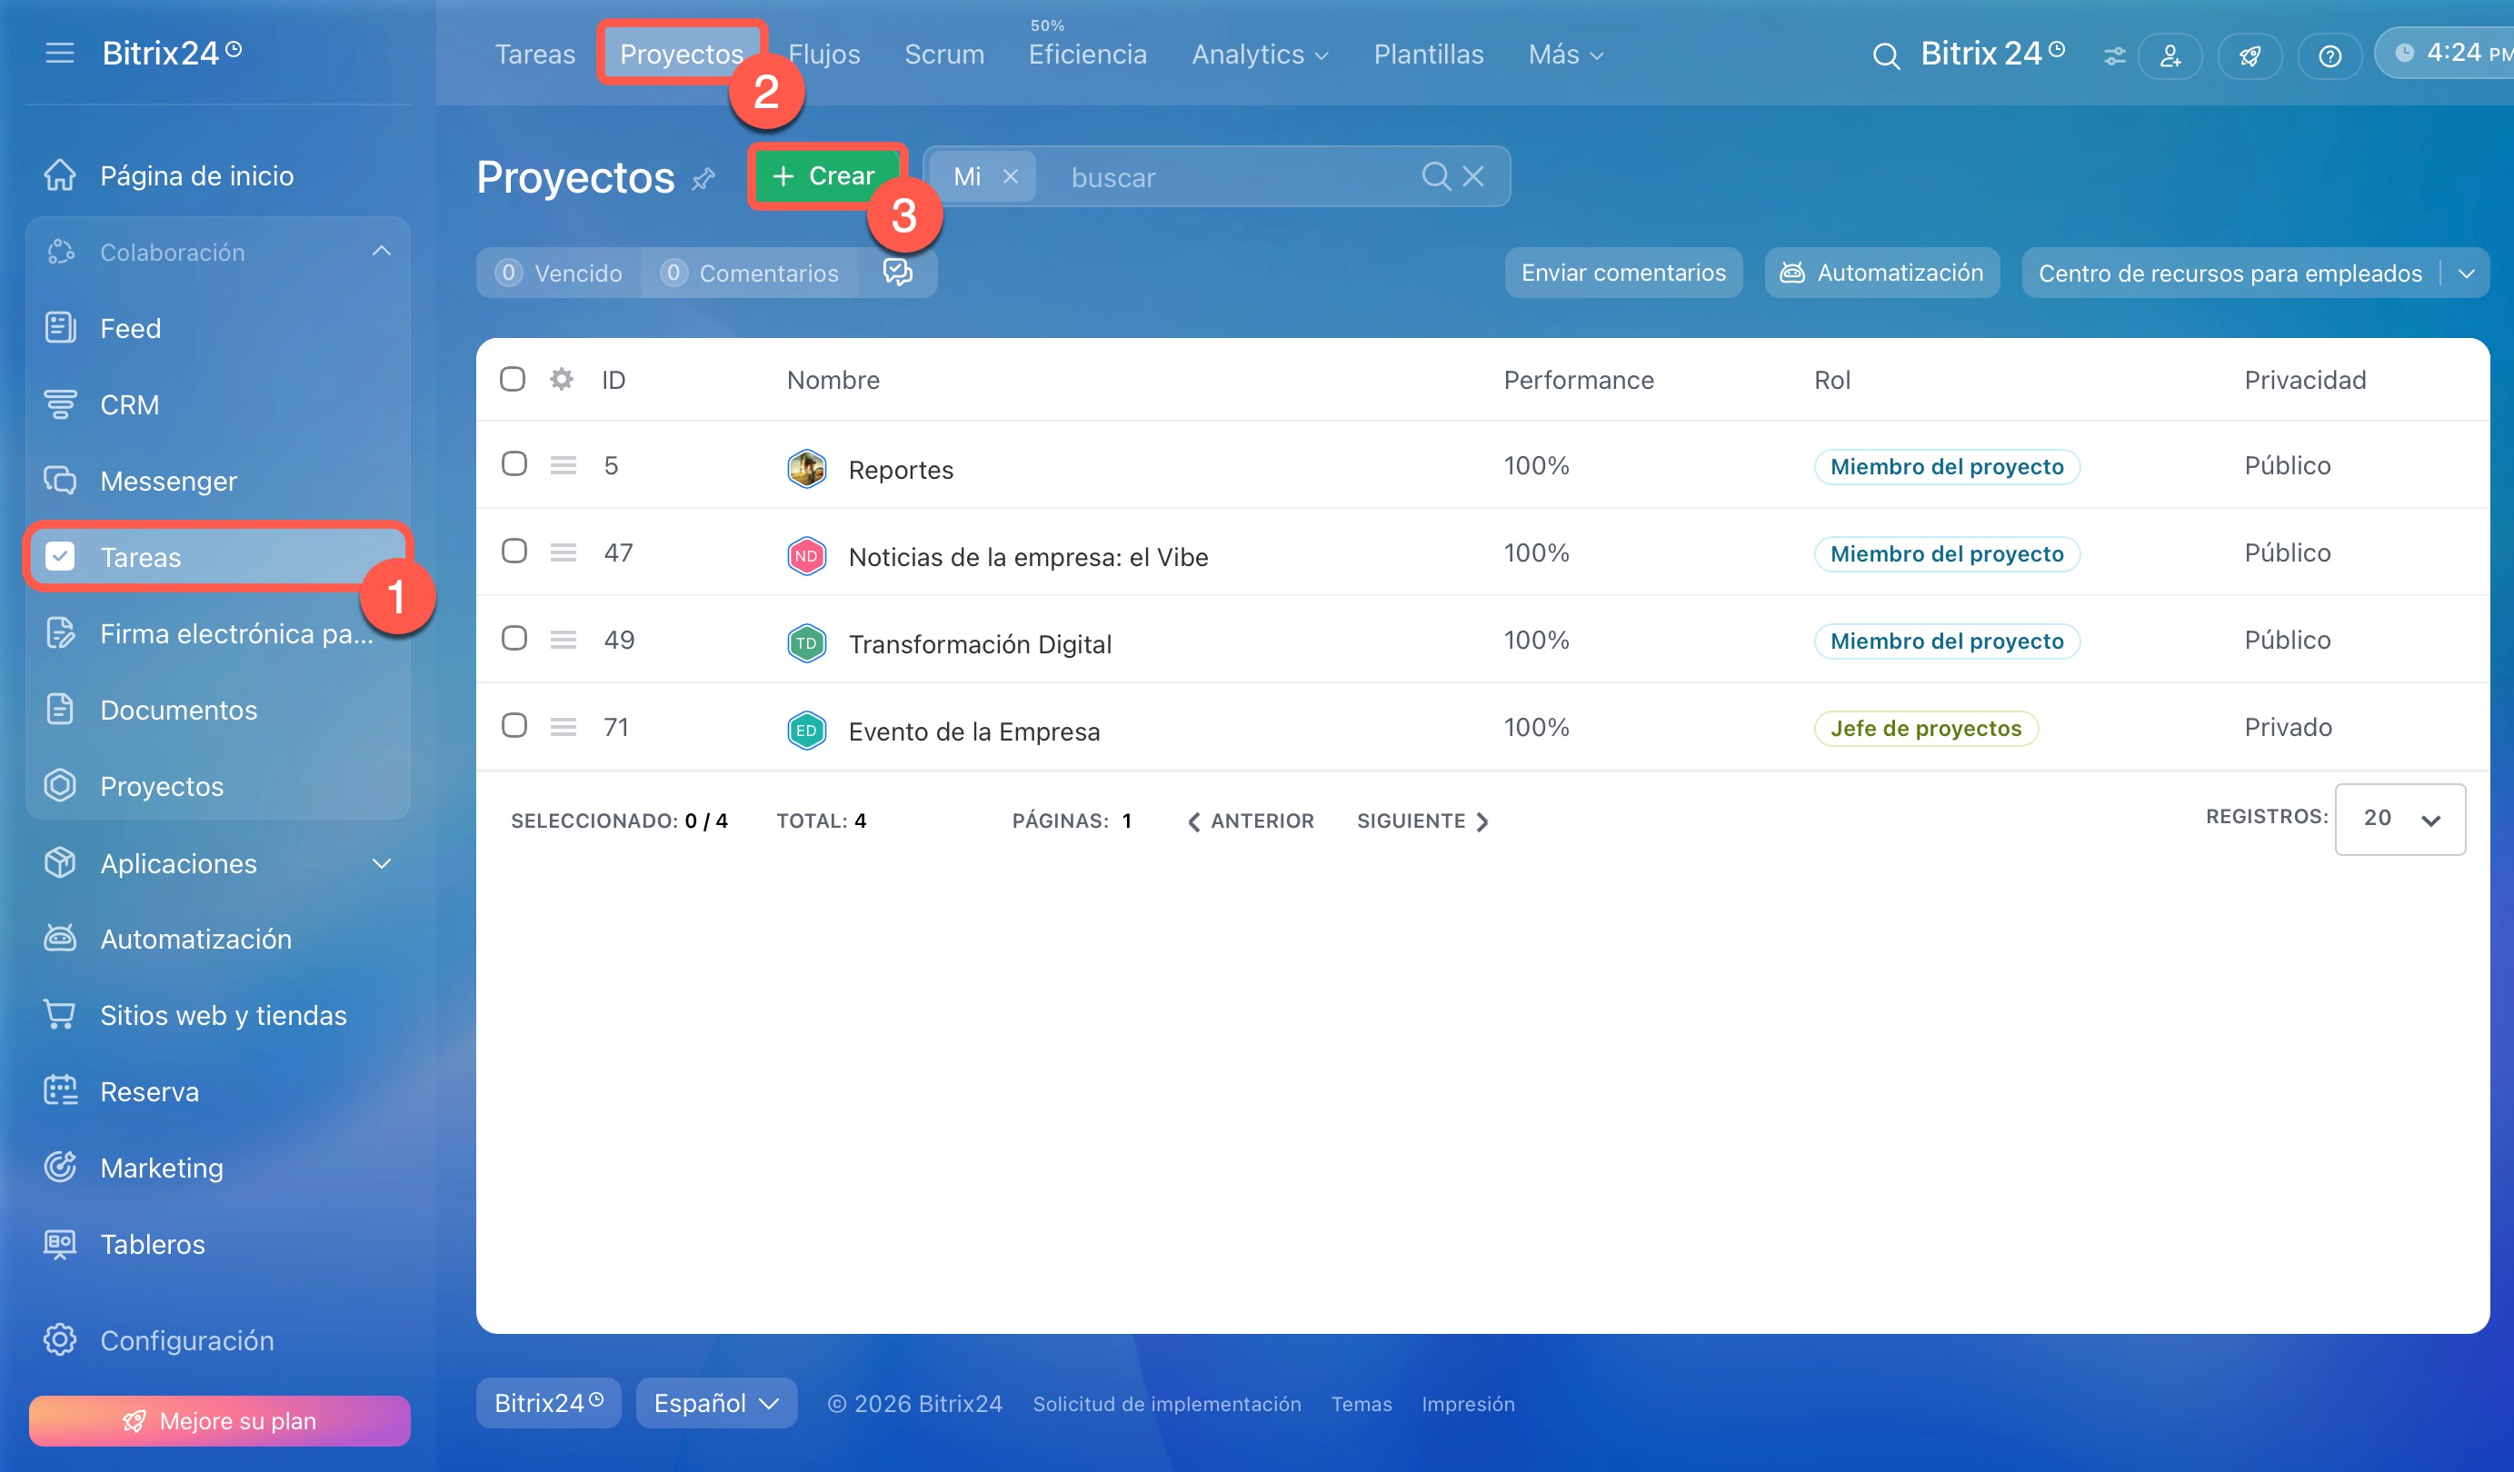2514x1472 pixels.
Task: Click Enviar comentarios button
Action: 1623,273
